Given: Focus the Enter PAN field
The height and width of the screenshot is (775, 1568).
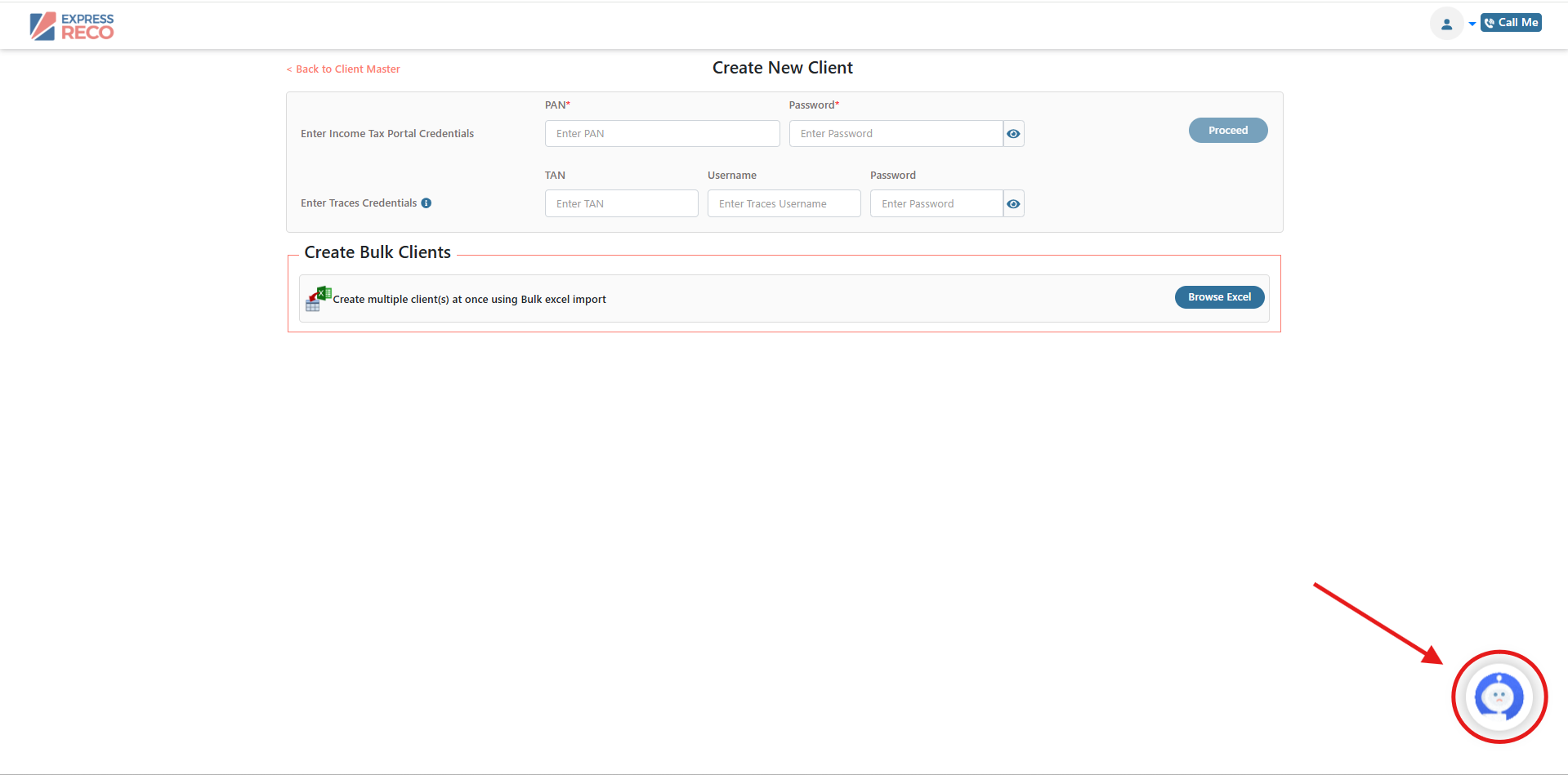Looking at the screenshot, I should pyautogui.click(x=662, y=134).
